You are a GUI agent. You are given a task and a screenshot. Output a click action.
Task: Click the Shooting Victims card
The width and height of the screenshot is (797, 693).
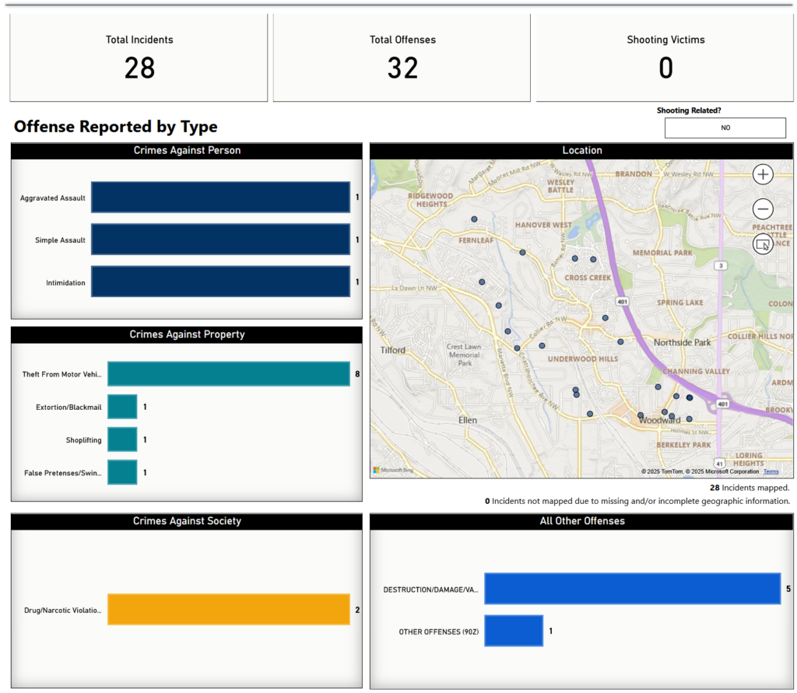coord(665,58)
